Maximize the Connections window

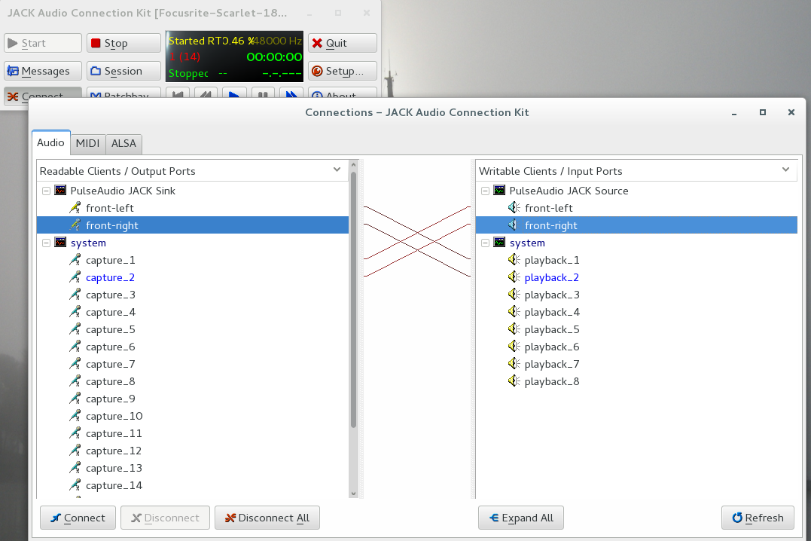(762, 112)
